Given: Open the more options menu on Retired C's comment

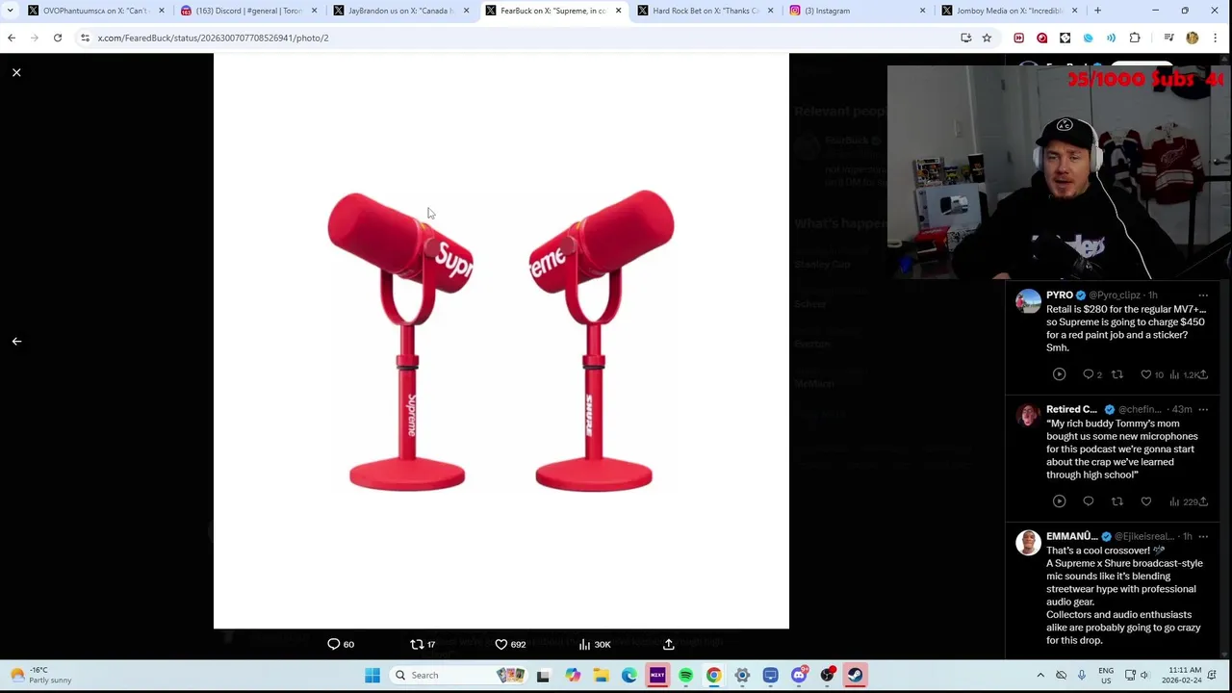Looking at the screenshot, I should point(1203,409).
